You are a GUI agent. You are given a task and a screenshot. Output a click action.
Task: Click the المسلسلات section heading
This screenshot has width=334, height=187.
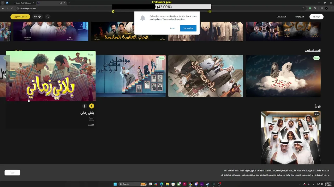[313, 50]
